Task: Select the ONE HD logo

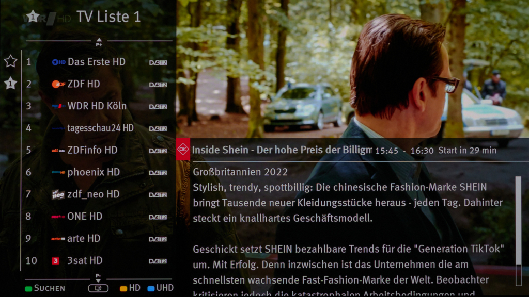Action: point(58,217)
